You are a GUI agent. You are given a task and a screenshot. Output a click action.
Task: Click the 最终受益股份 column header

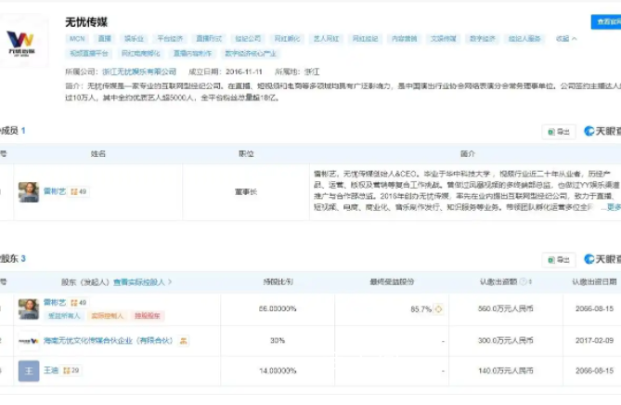tap(392, 281)
